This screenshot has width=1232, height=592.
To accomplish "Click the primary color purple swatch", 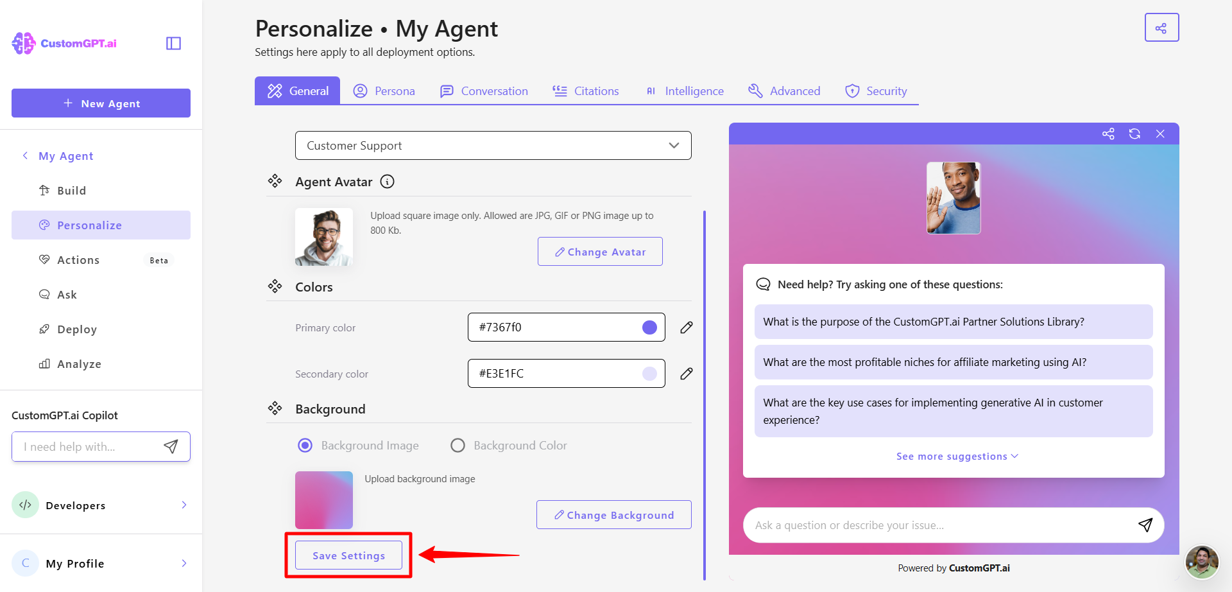I will [x=649, y=327].
